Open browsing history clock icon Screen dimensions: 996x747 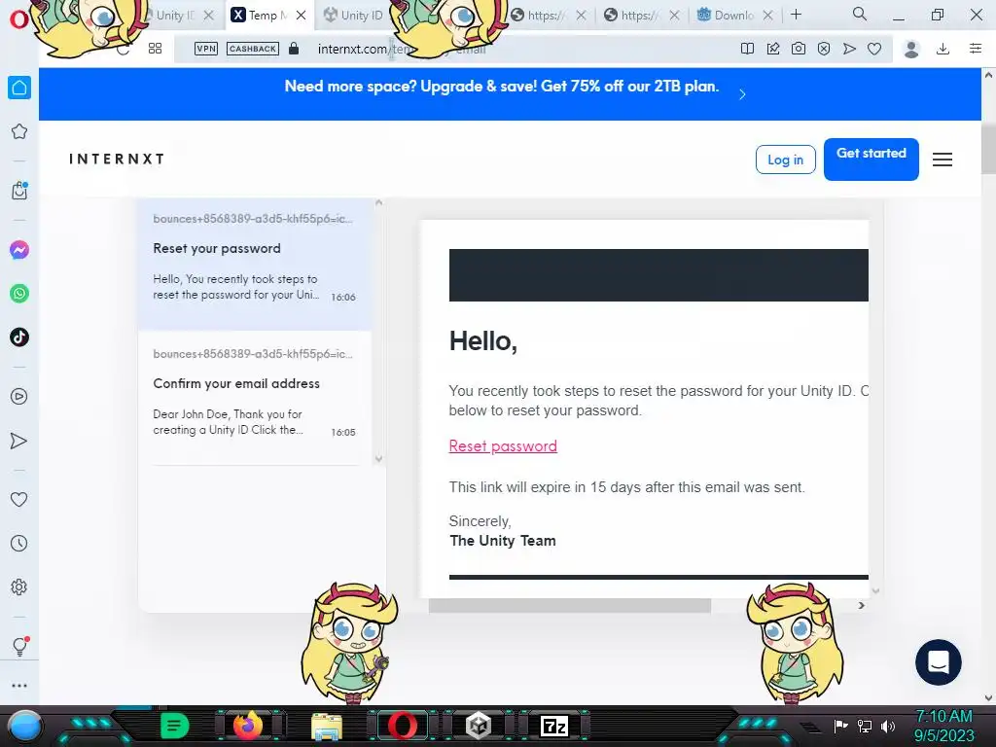point(19,543)
